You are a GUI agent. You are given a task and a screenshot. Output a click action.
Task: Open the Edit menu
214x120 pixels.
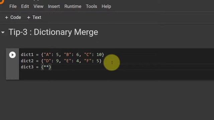pos(25,6)
